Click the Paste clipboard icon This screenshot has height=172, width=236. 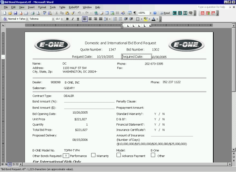pyautogui.click(x=67, y=13)
